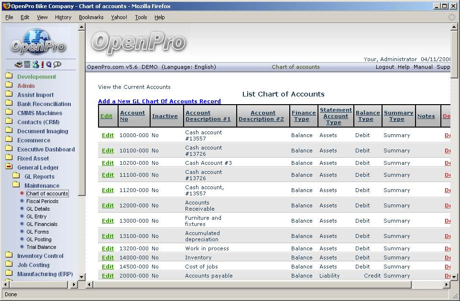Screen dimensions: 460x301
Task: Open Fiscal Periods in the sidebar
Action: click(42, 201)
